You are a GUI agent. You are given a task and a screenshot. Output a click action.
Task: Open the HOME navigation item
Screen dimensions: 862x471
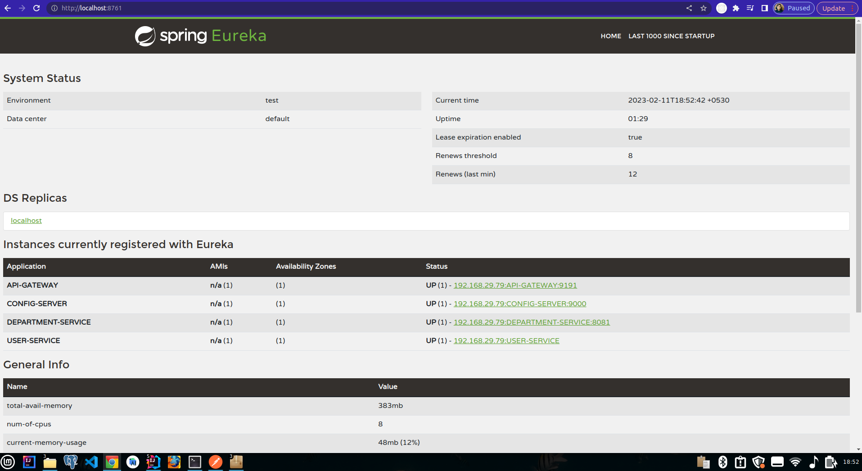click(x=611, y=36)
